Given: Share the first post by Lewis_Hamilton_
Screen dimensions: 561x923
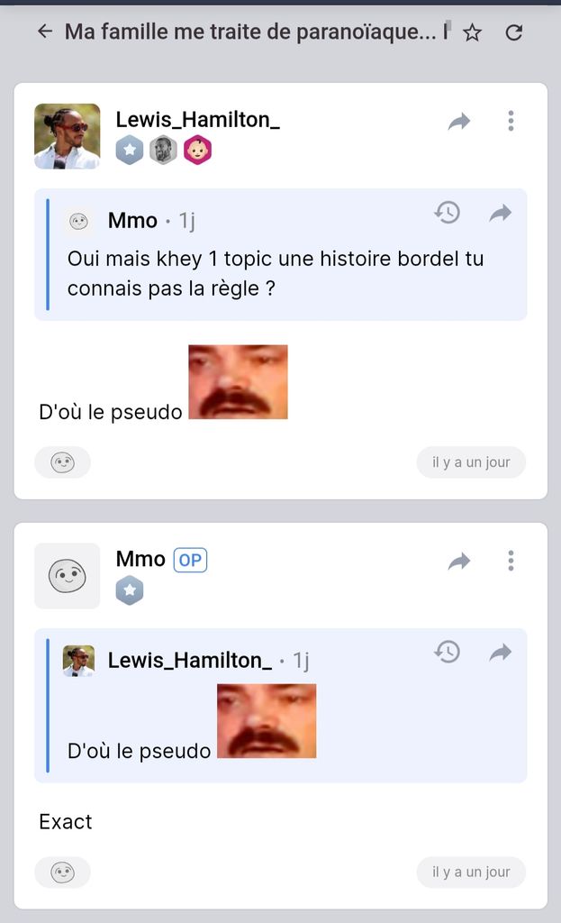Looking at the screenshot, I should (x=459, y=122).
